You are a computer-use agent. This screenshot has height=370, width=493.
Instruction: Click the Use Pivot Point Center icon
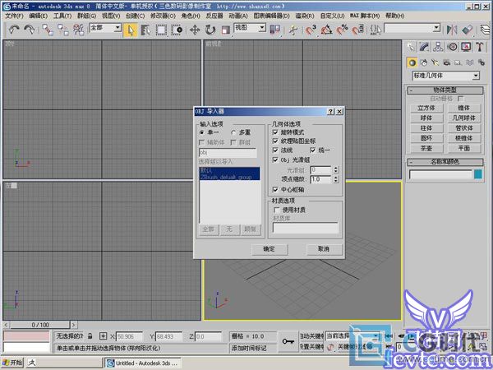(x=275, y=30)
